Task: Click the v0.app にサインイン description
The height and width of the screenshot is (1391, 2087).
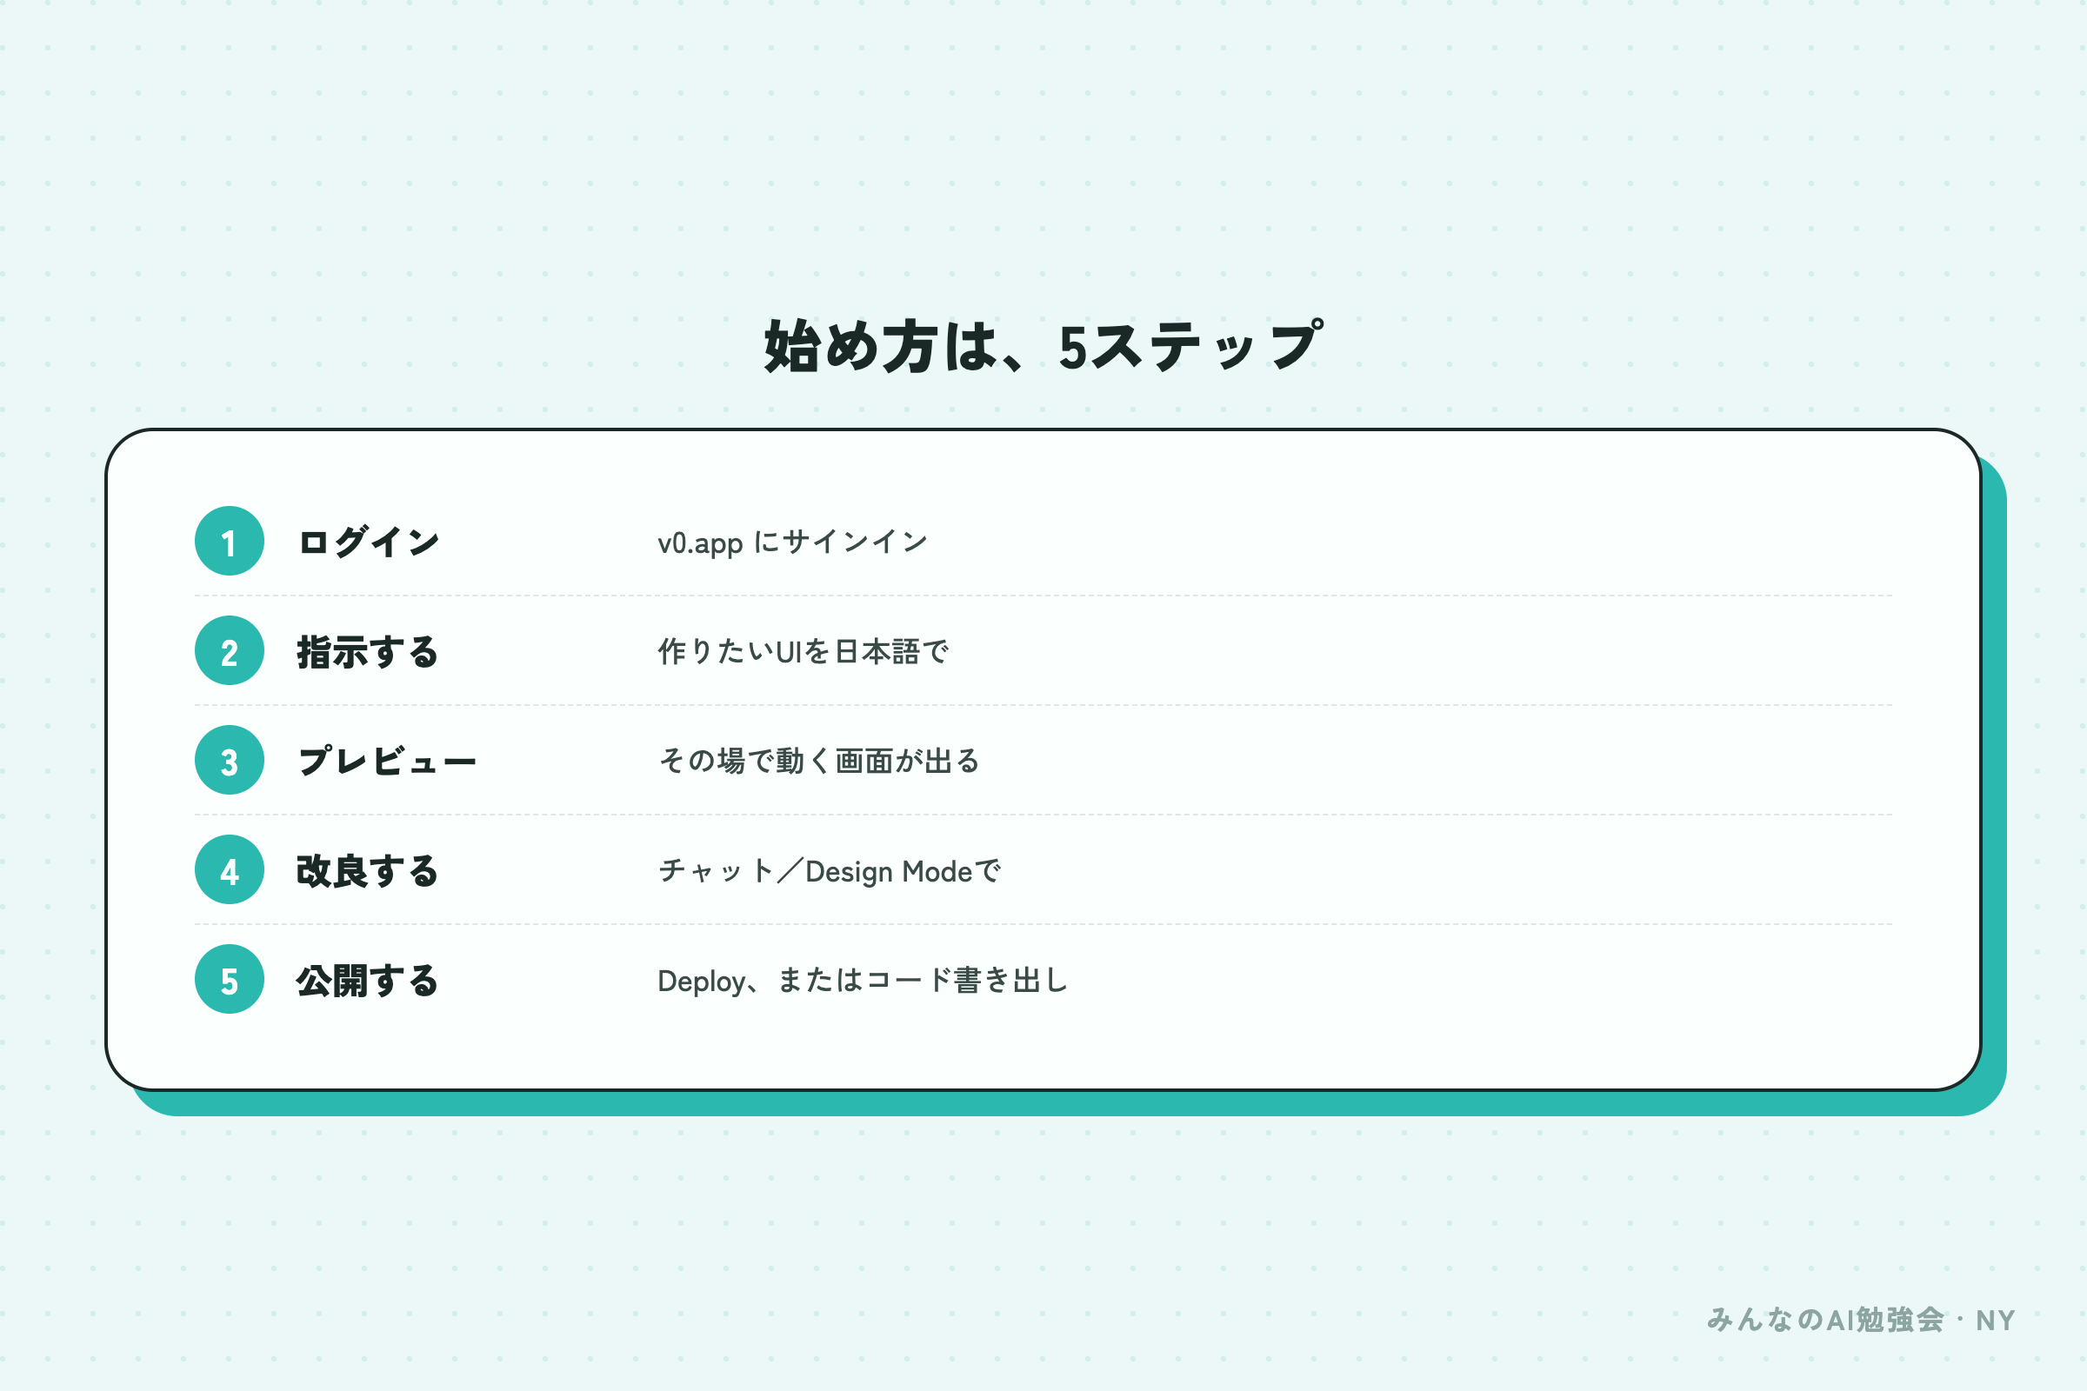Action: (x=792, y=542)
